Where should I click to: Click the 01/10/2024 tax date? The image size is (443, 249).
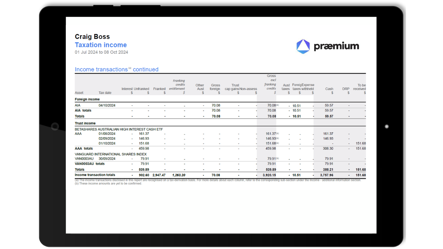tap(107, 144)
